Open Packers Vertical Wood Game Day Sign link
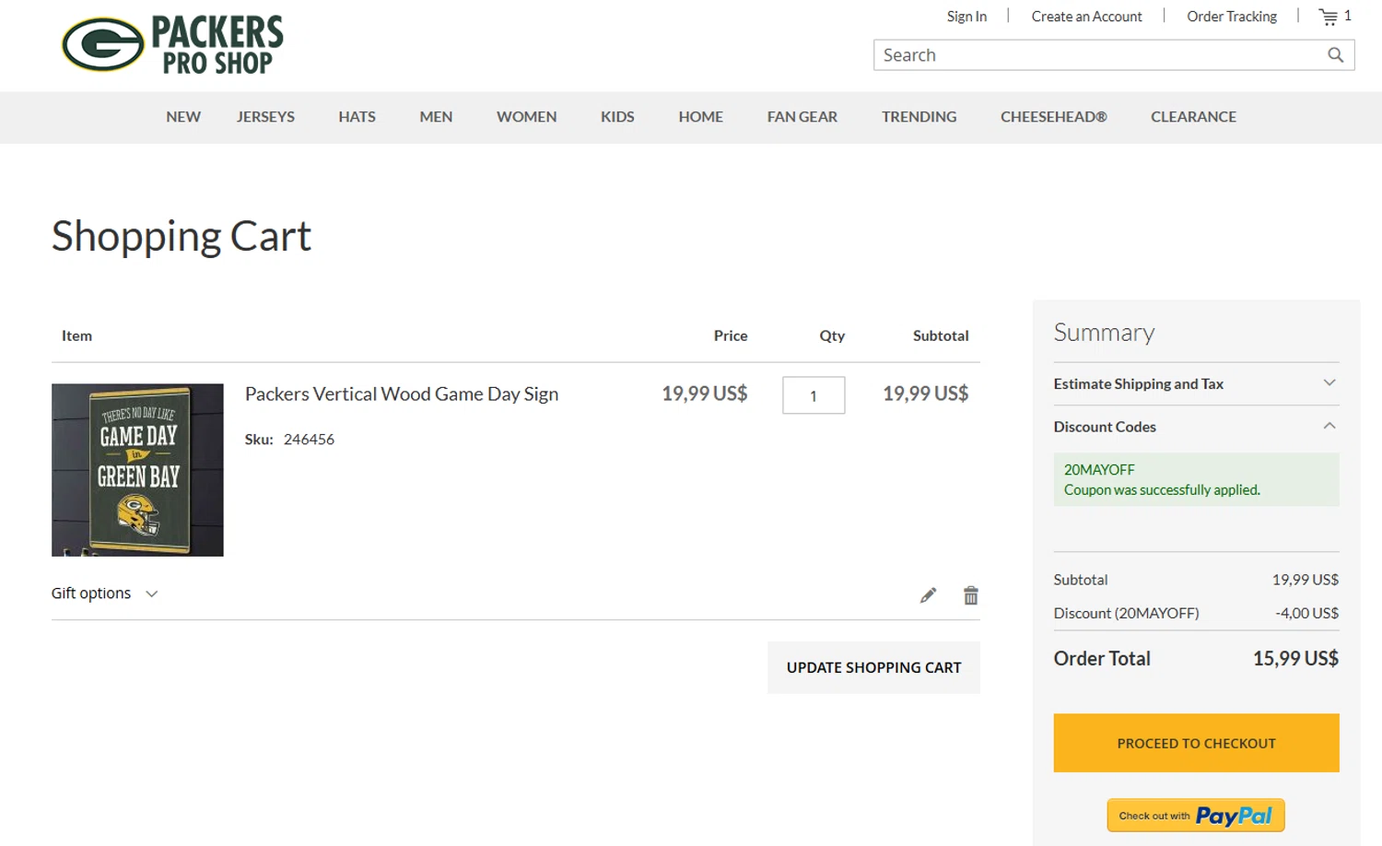 tap(402, 394)
